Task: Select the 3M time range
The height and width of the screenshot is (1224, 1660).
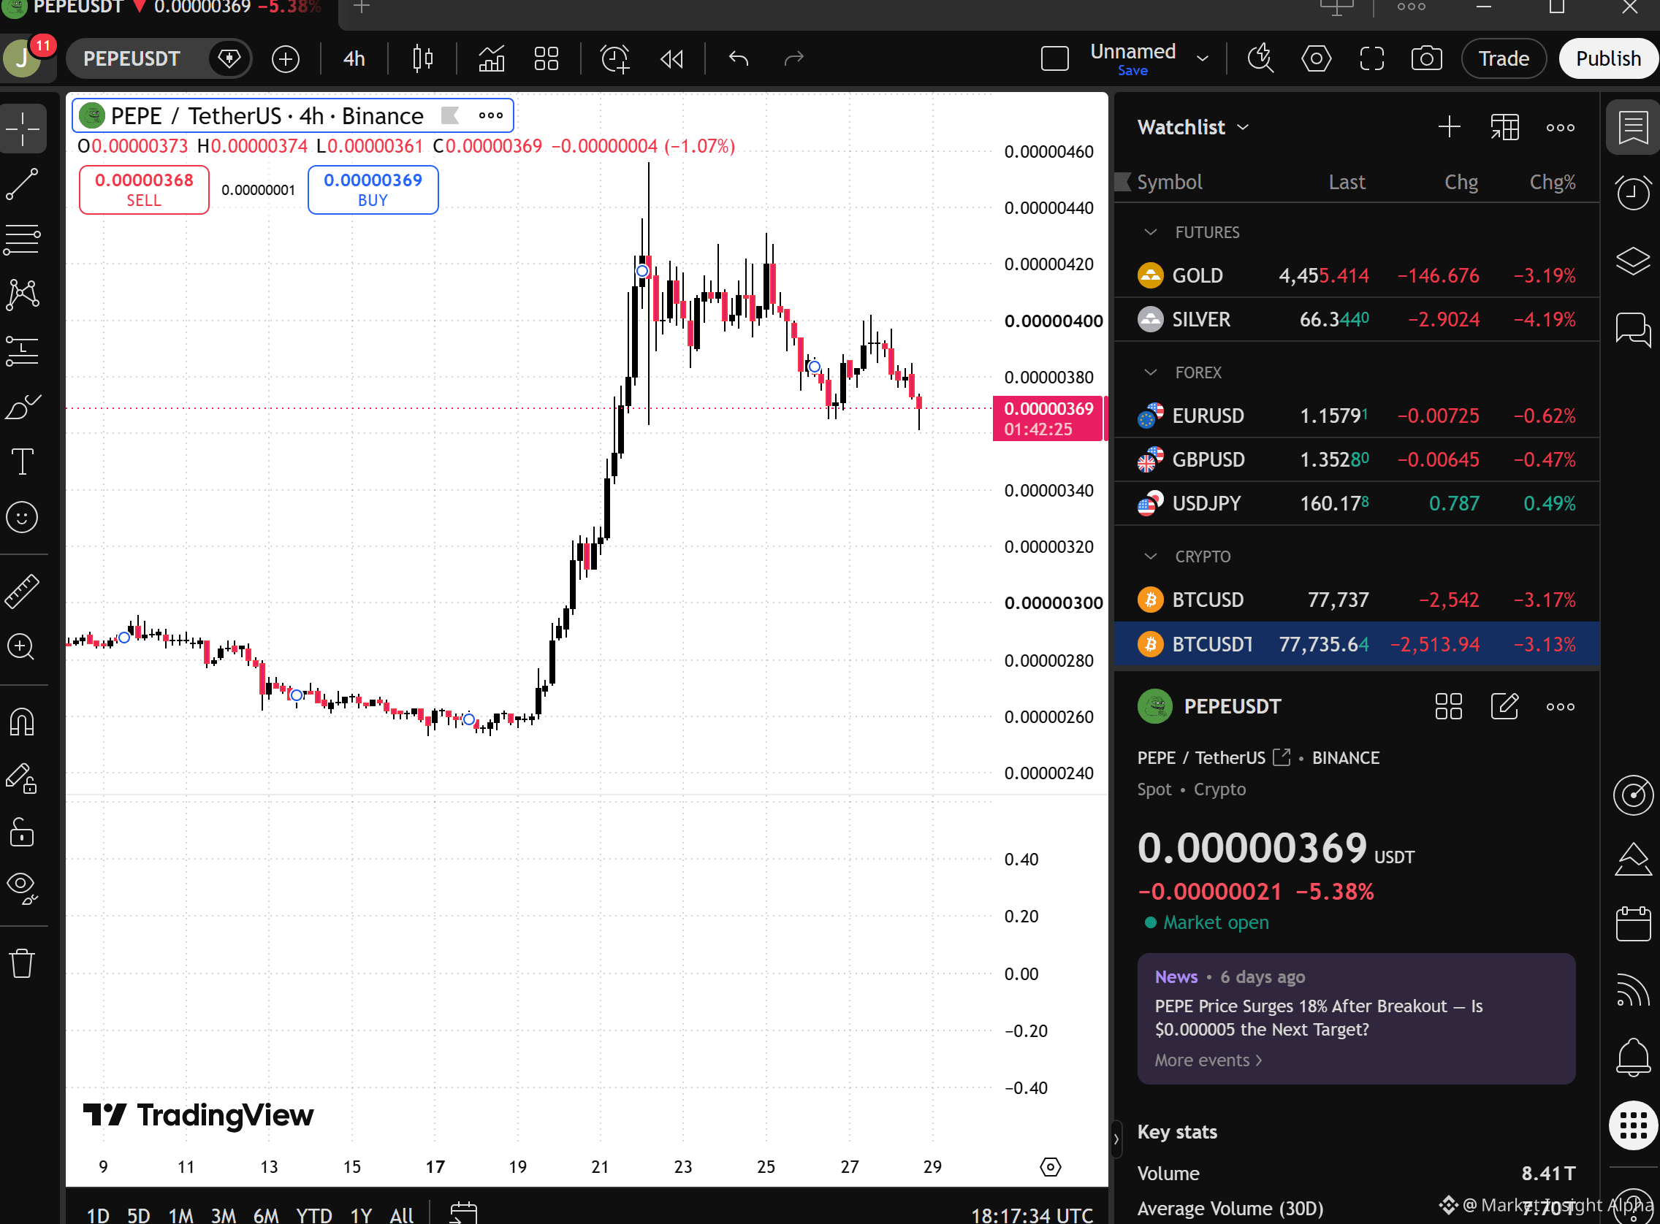Action: click(x=223, y=1215)
